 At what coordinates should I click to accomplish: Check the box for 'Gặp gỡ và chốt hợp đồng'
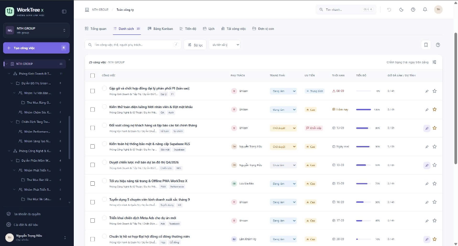pyautogui.click(x=93, y=91)
